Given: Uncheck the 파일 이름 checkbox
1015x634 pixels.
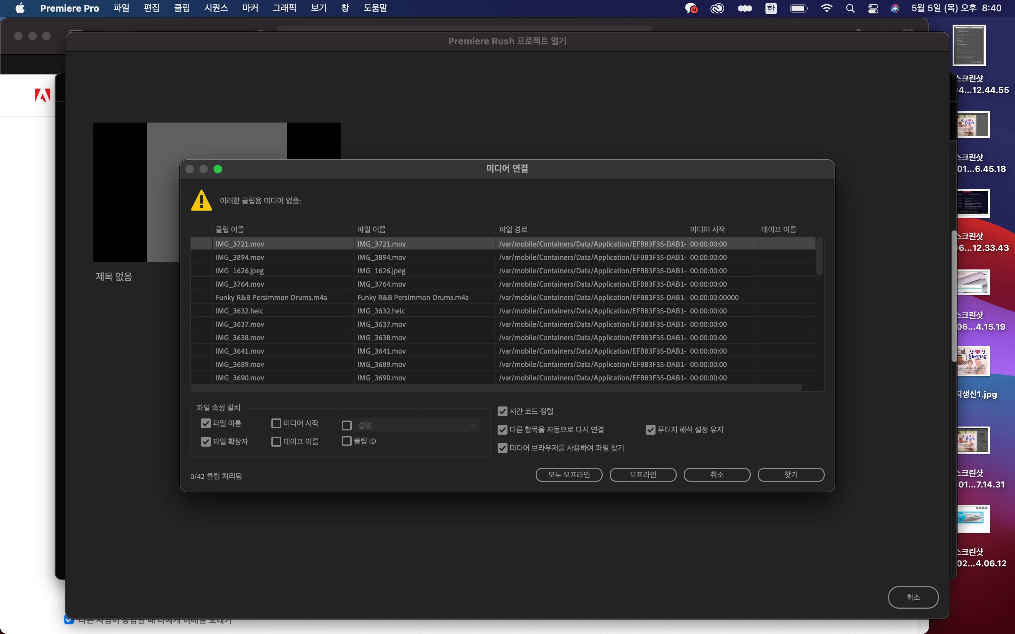Looking at the screenshot, I should pyautogui.click(x=205, y=423).
